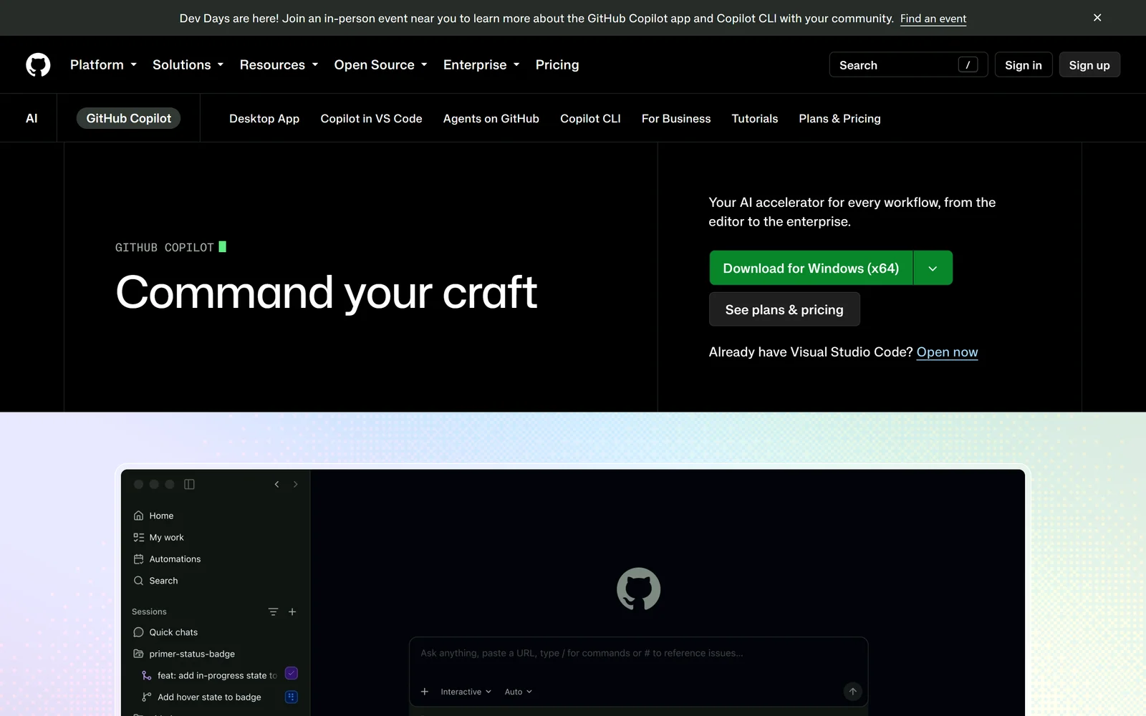
Task: Expand the Open Source menu
Action: (380, 64)
